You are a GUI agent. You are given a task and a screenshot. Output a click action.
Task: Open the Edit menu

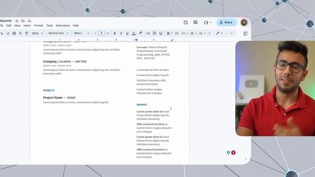9,26
